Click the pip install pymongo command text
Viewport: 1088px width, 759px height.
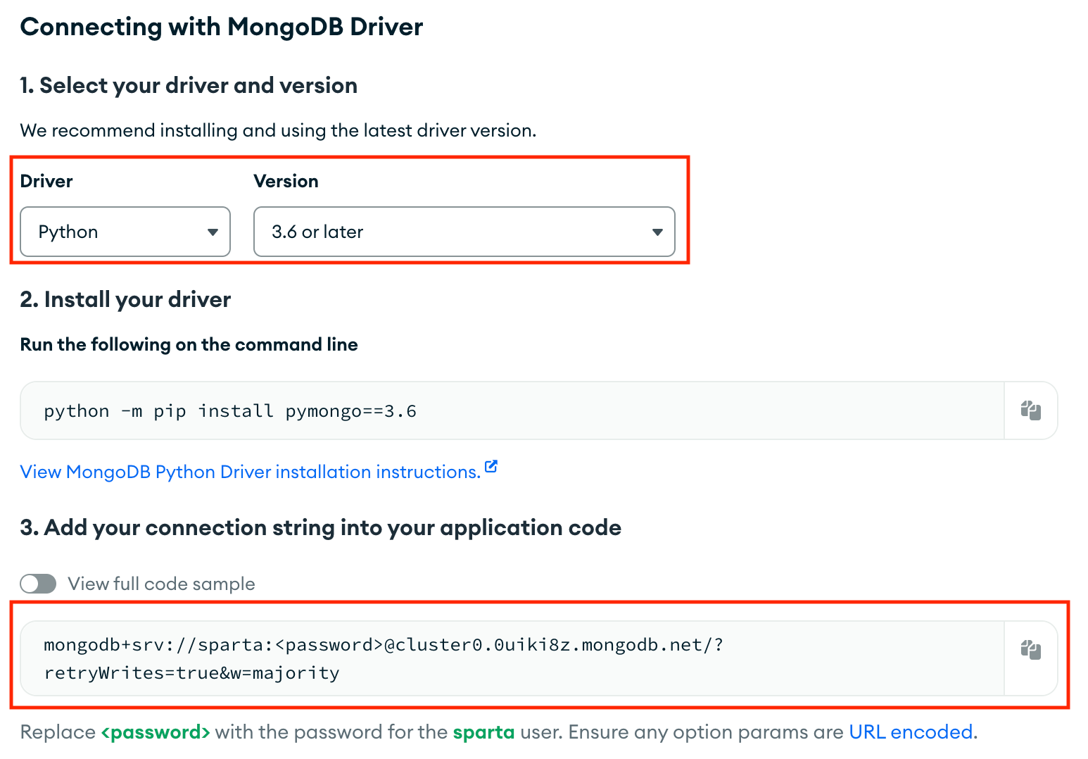pos(230,411)
